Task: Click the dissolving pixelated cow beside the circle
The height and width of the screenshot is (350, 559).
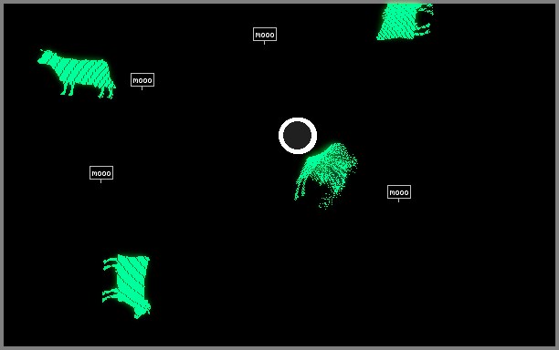Action: coord(325,175)
